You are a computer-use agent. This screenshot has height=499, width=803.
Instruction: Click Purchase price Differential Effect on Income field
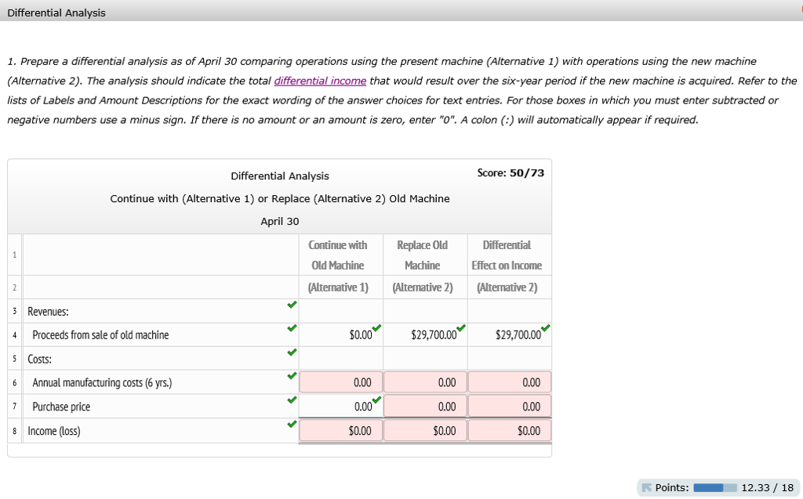(510, 407)
